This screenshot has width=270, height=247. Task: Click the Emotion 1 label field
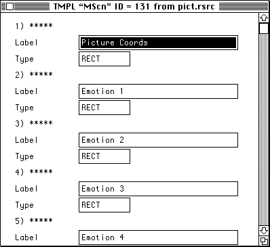(x=158, y=91)
